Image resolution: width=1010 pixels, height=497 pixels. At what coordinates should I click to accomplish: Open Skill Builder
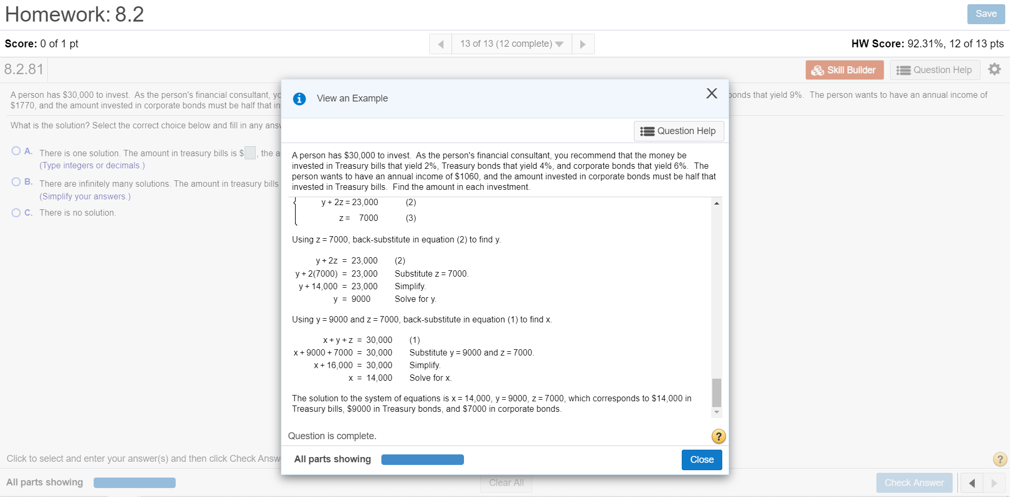(844, 70)
